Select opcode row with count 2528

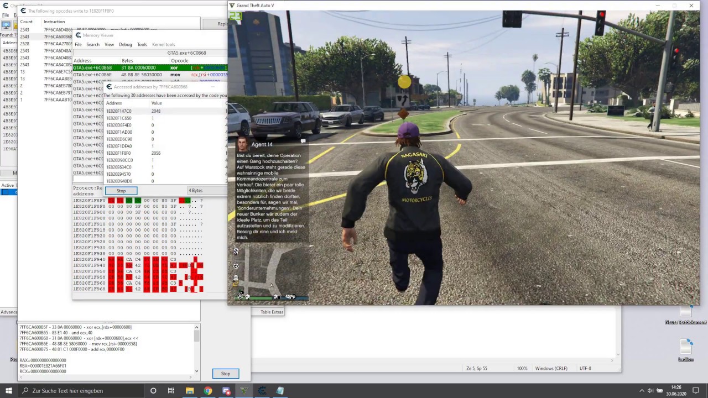point(46,44)
